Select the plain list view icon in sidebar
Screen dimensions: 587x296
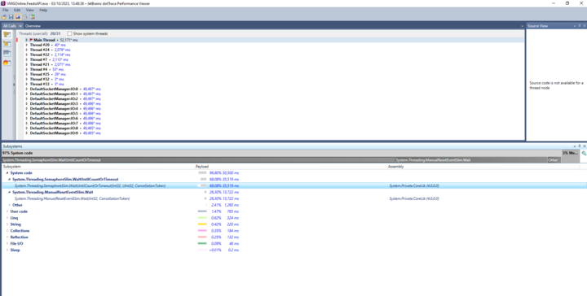[x=7, y=54]
